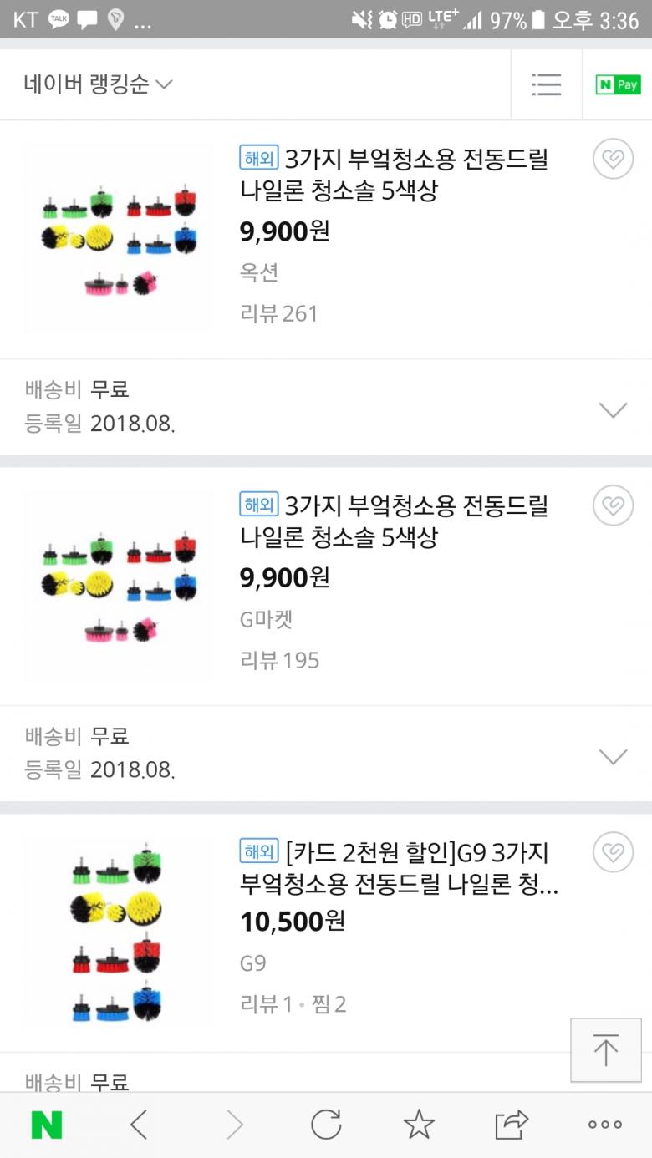Tap the KakaoTalk notification icon in status bar
This screenshot has height=1158, width=652.
coord(59,20)
